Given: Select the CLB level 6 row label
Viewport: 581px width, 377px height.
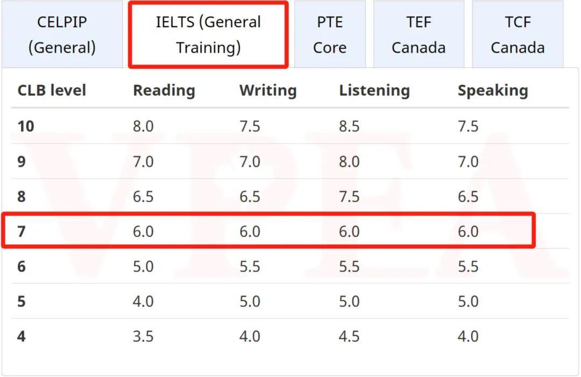Looking at the screenshot, I should tap(22, 266).
